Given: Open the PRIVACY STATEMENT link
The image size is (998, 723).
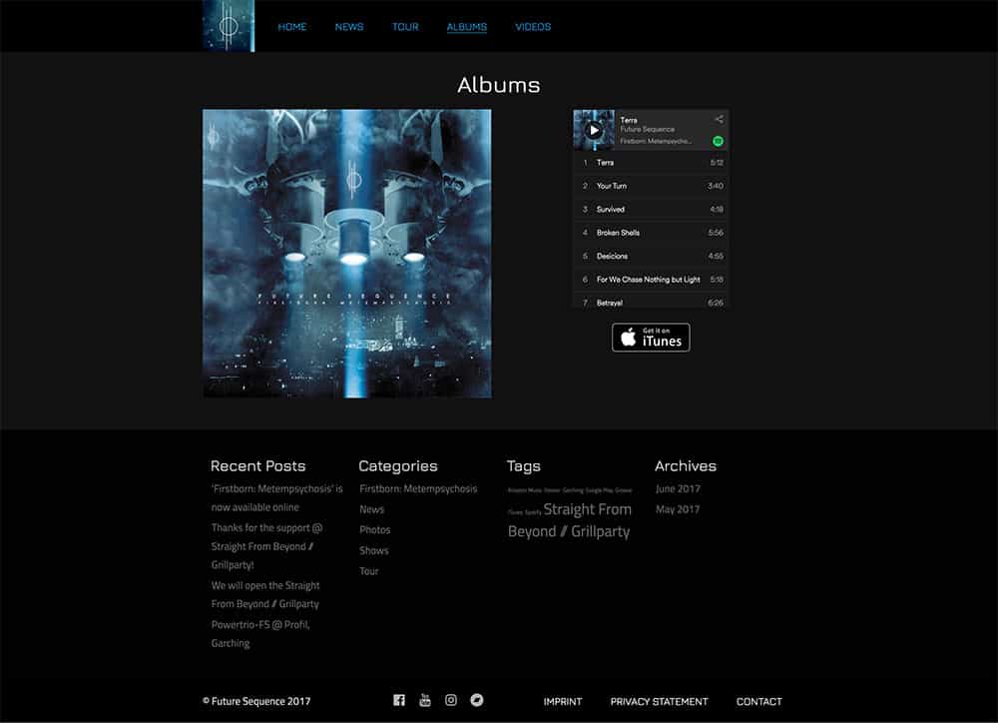Looking at the screenshot, I should point(659,701).
